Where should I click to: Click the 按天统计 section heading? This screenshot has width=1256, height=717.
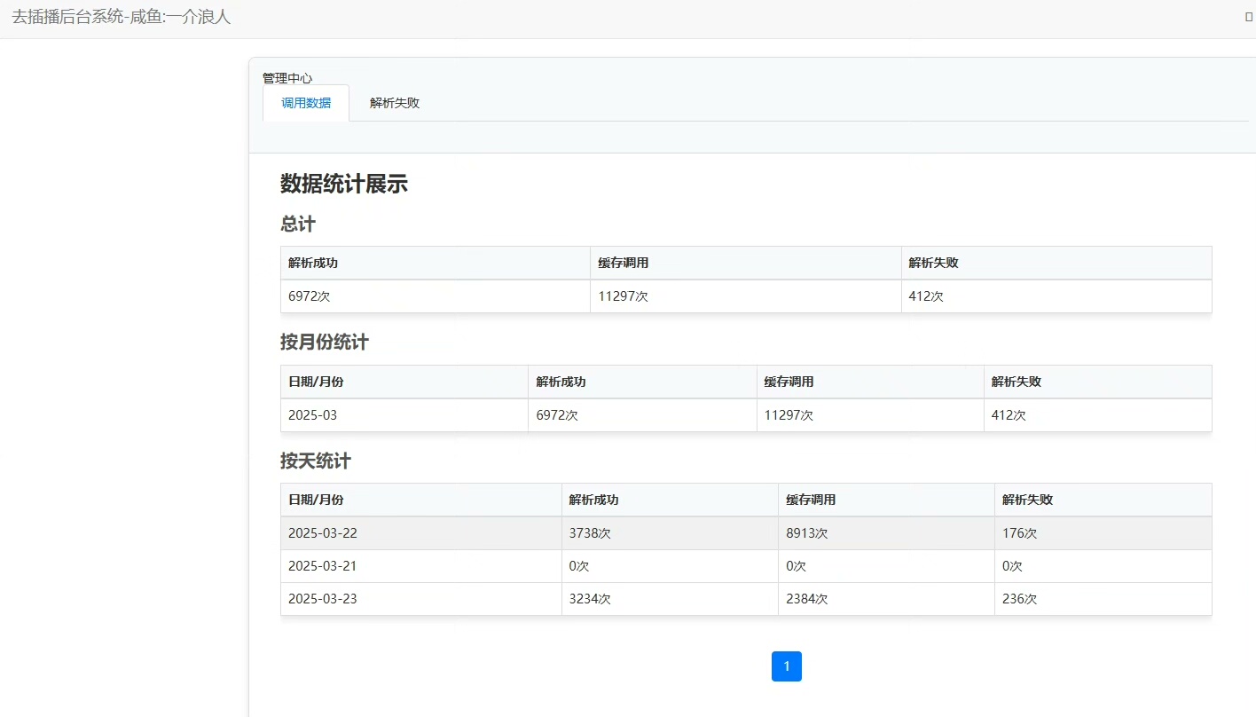pyautogui.click(x=316, y=461)
